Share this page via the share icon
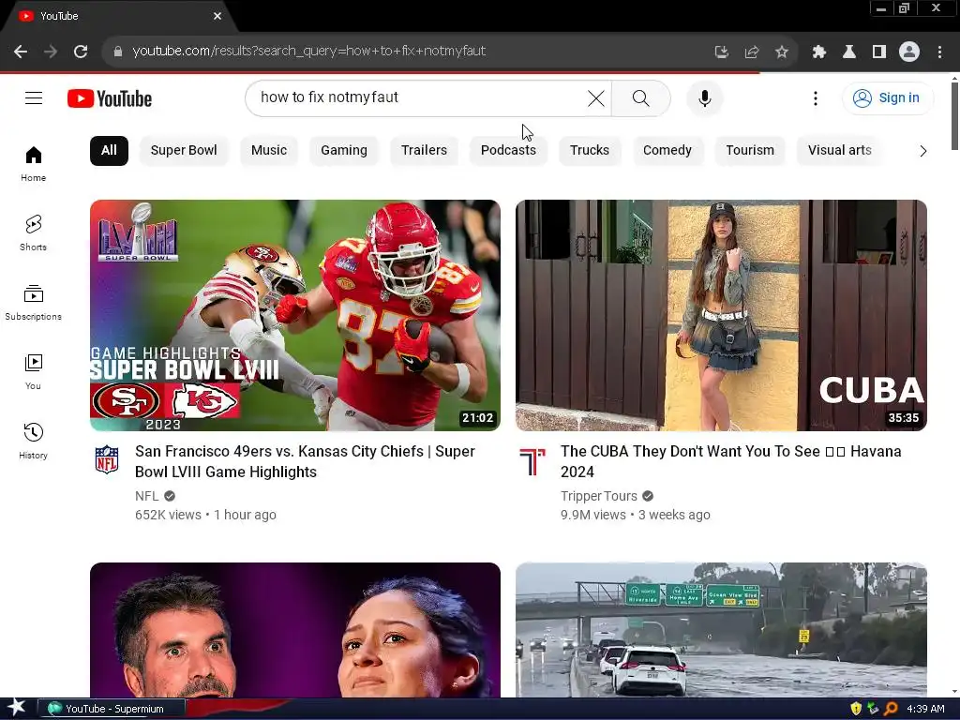The width and height of the screenshot is (960, 720). [751, 52]
